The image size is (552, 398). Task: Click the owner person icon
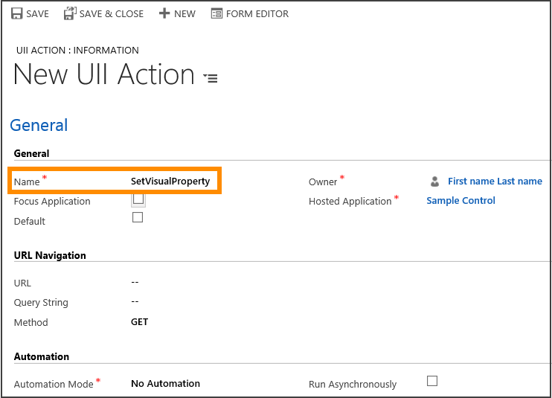(x=434, y=182)
